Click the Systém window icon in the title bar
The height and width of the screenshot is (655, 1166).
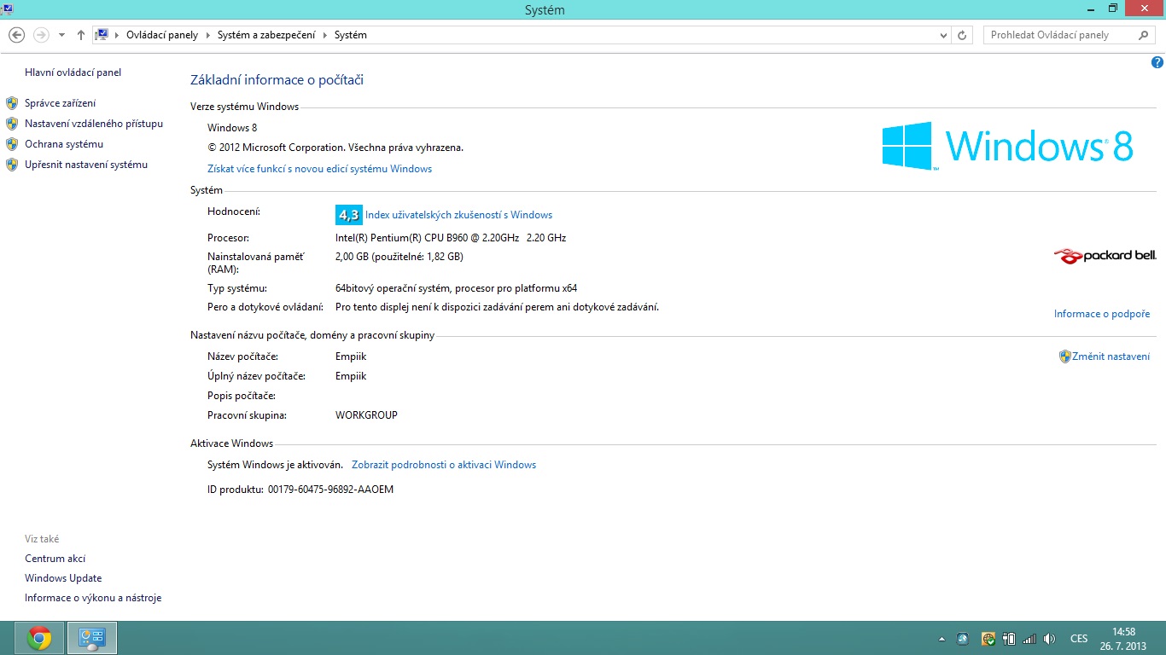click(5, 9)
